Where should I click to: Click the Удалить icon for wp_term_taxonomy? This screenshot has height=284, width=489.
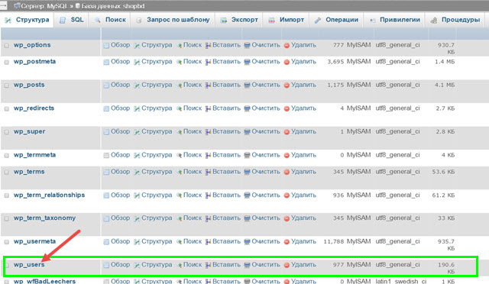287,218
